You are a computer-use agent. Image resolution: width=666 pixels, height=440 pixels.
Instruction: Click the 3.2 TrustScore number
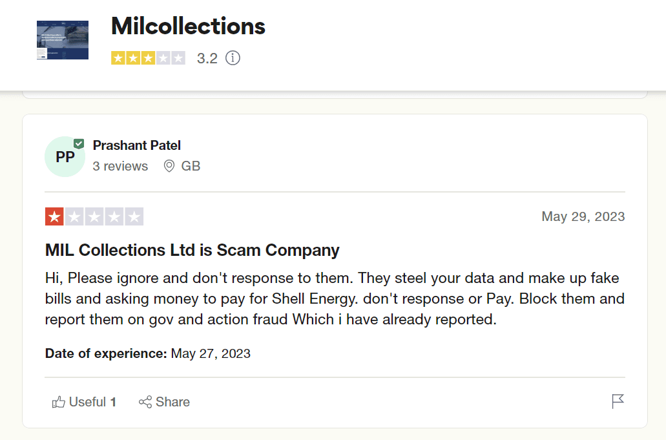(207, 58)
